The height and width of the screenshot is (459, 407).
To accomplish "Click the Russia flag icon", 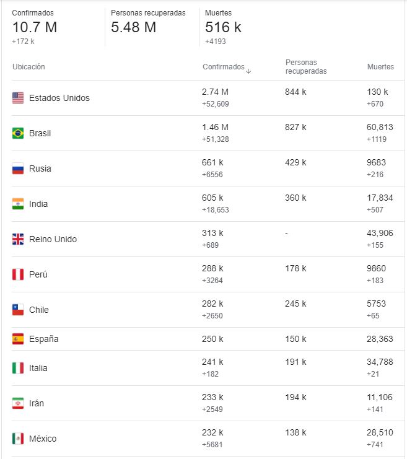I will coord(18,168).
